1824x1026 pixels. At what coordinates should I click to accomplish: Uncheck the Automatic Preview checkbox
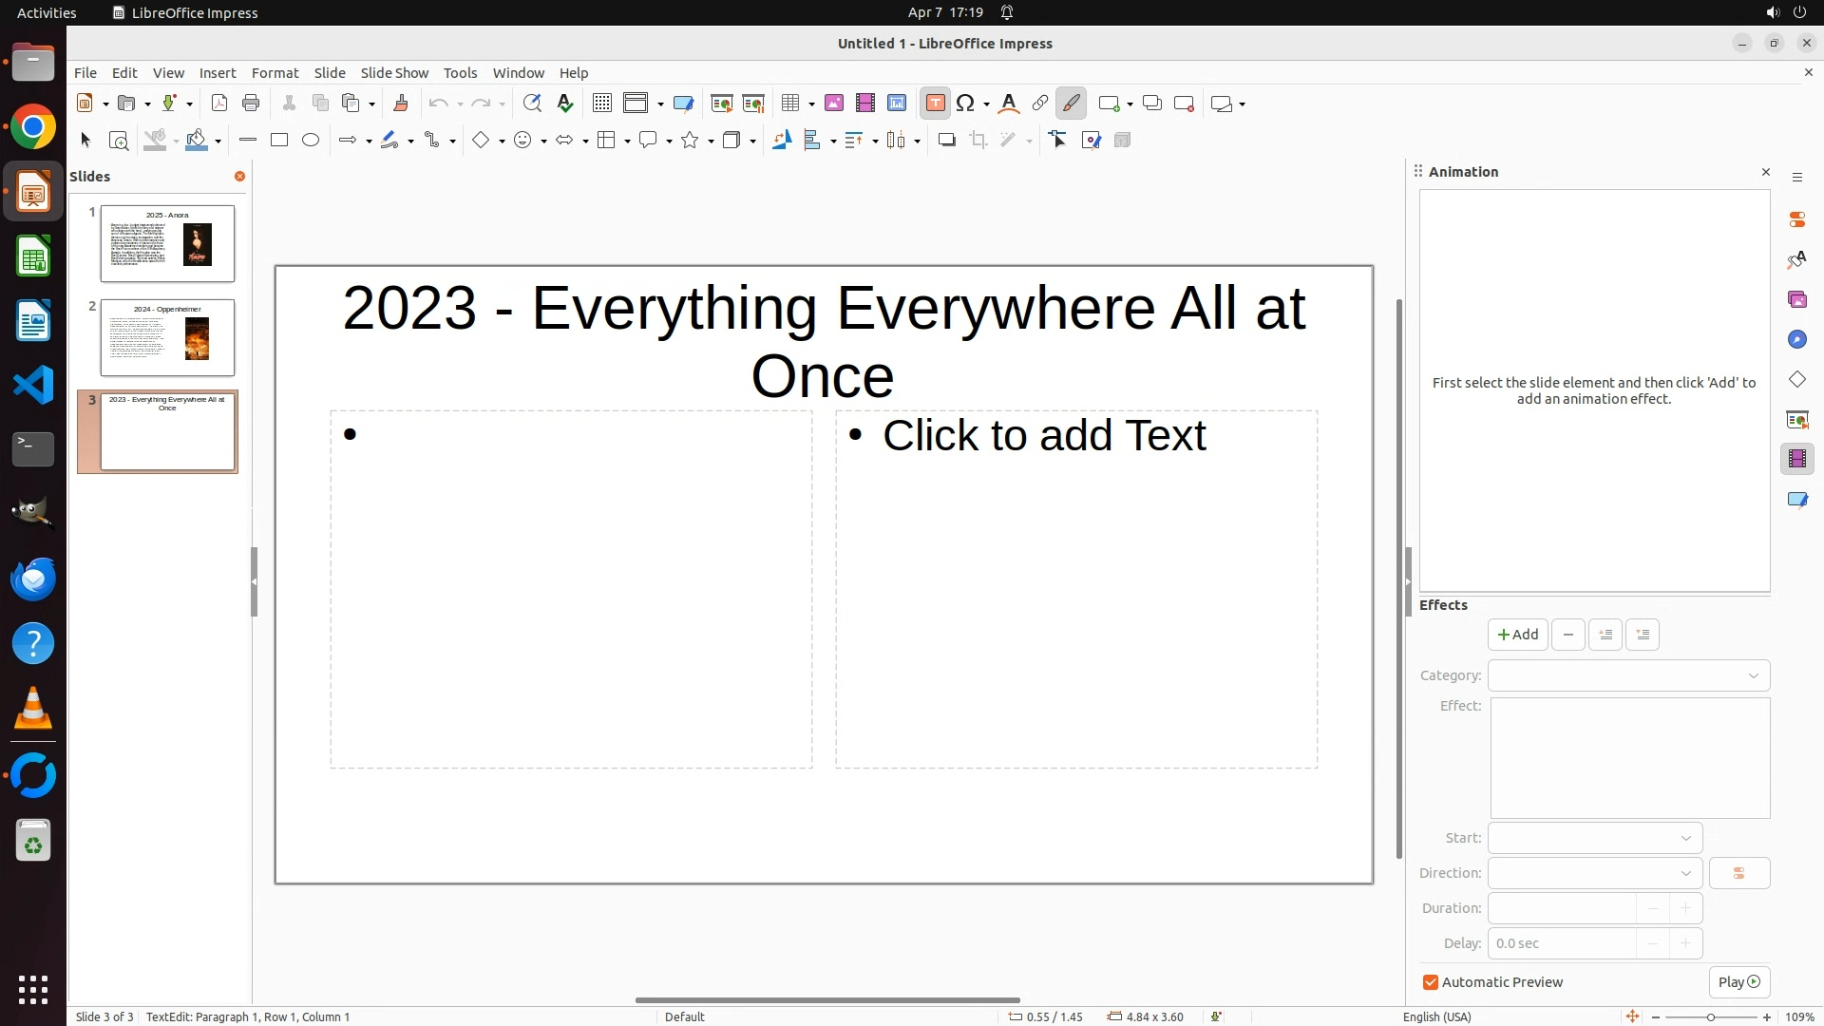pyautogui.click(x=1431, y=982)
